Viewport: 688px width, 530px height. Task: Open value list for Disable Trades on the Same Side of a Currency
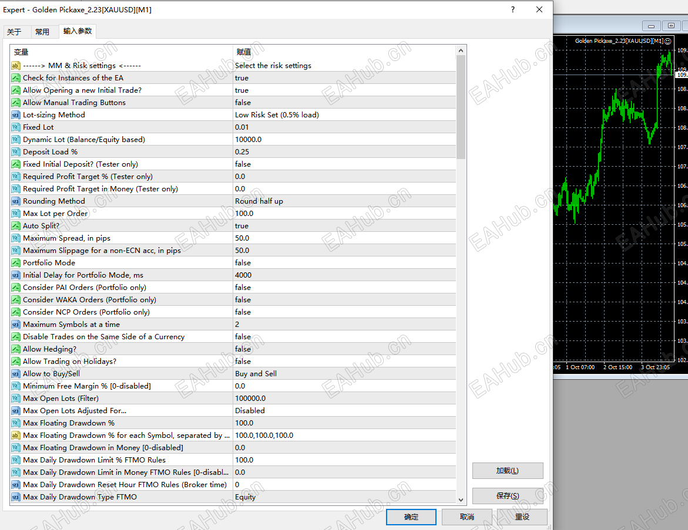click(x=344, y=337)
